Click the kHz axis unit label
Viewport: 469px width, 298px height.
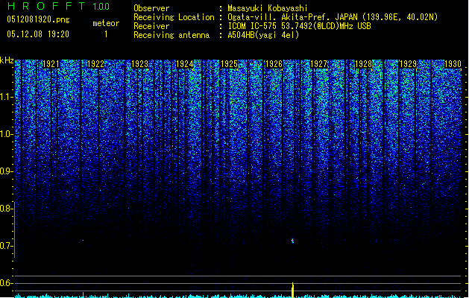[7, 60]
